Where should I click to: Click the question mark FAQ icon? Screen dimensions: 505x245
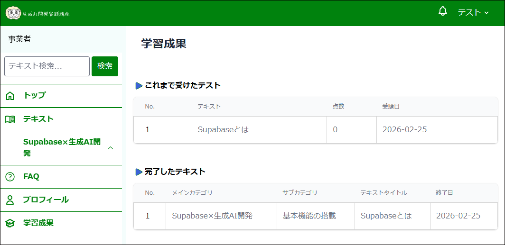[x=10, y=177]
